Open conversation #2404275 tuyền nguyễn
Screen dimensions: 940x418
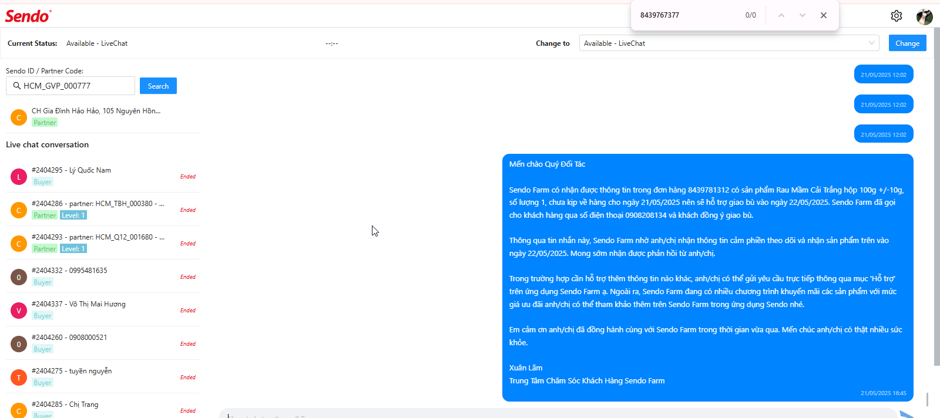(x=103, y=377)
